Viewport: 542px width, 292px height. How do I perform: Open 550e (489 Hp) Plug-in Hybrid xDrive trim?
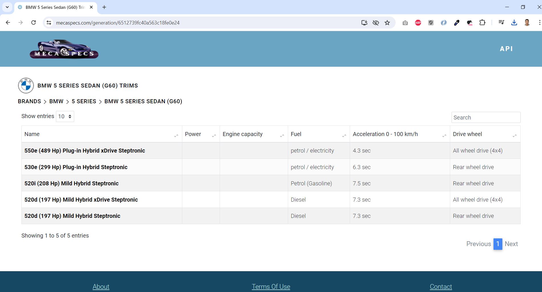(x=85, y=151)
